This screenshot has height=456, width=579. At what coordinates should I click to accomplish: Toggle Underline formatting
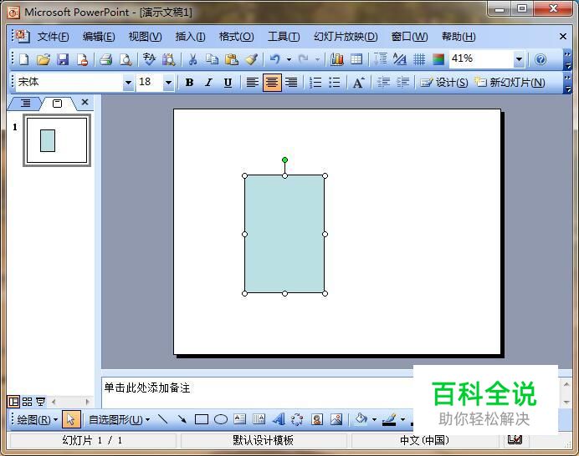pos(228,83)
